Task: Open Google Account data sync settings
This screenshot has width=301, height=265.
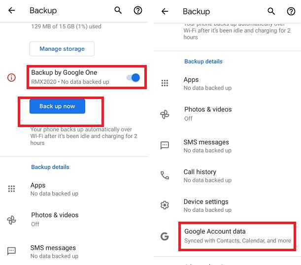Action: (x=237, y=236)
